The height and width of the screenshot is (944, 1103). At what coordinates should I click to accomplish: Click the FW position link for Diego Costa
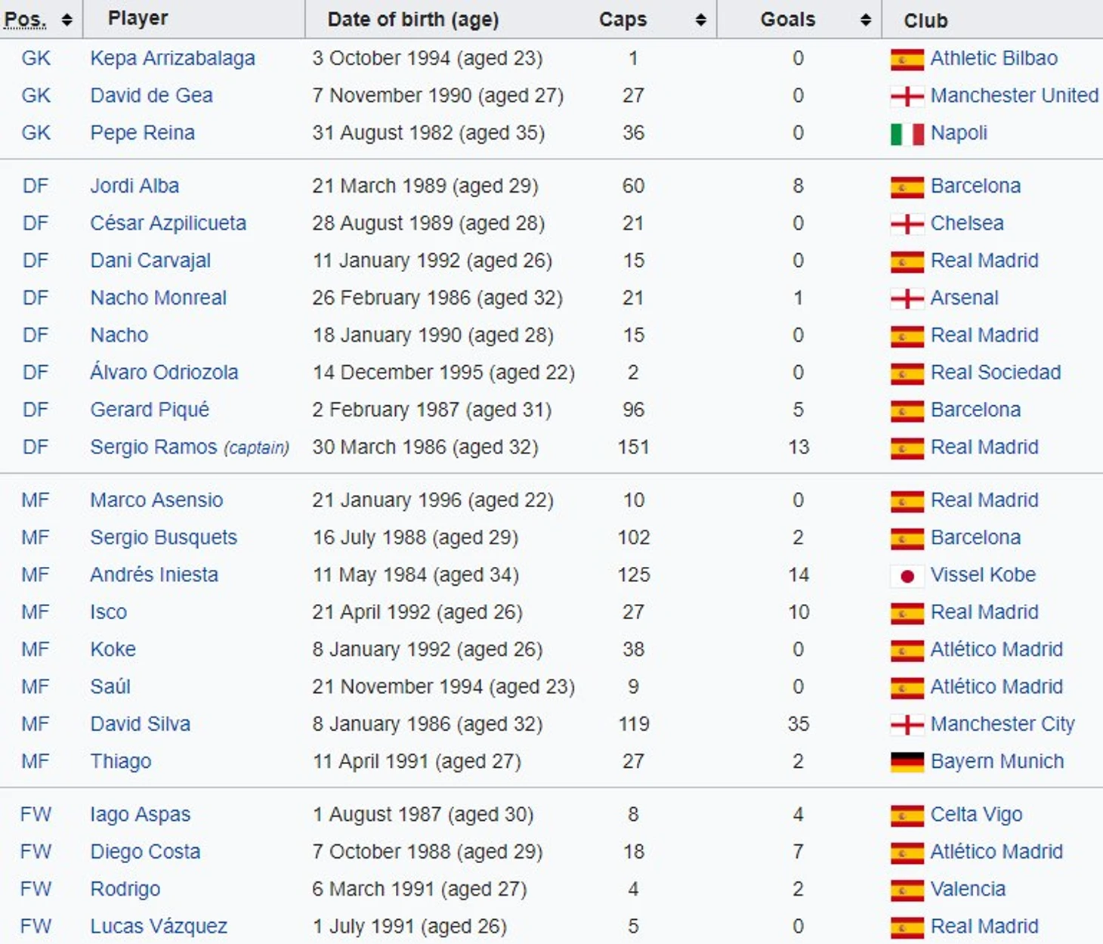36,852
